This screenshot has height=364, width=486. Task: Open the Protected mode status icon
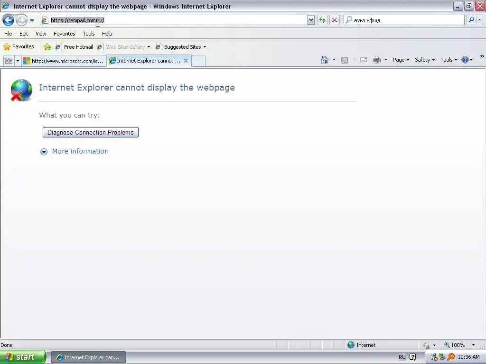[x=427, y=345]
